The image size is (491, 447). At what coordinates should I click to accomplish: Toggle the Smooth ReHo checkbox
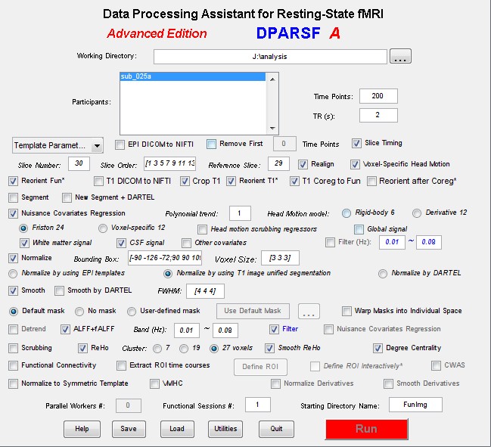click(269, 348)
